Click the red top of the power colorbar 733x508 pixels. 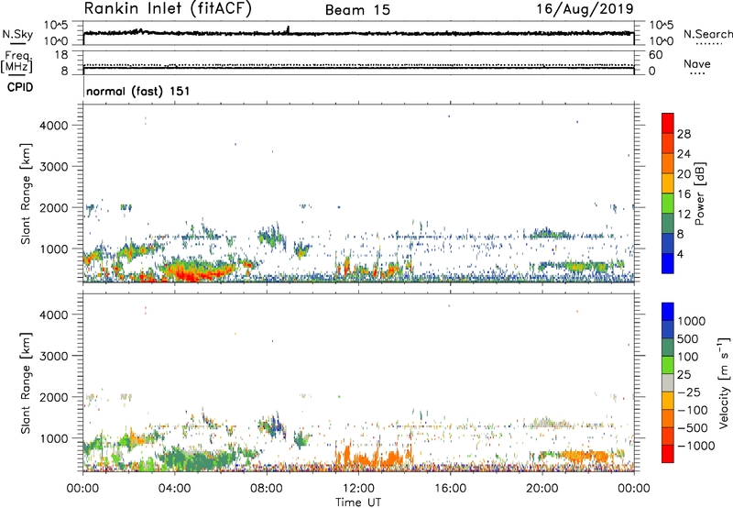[668, 122]
